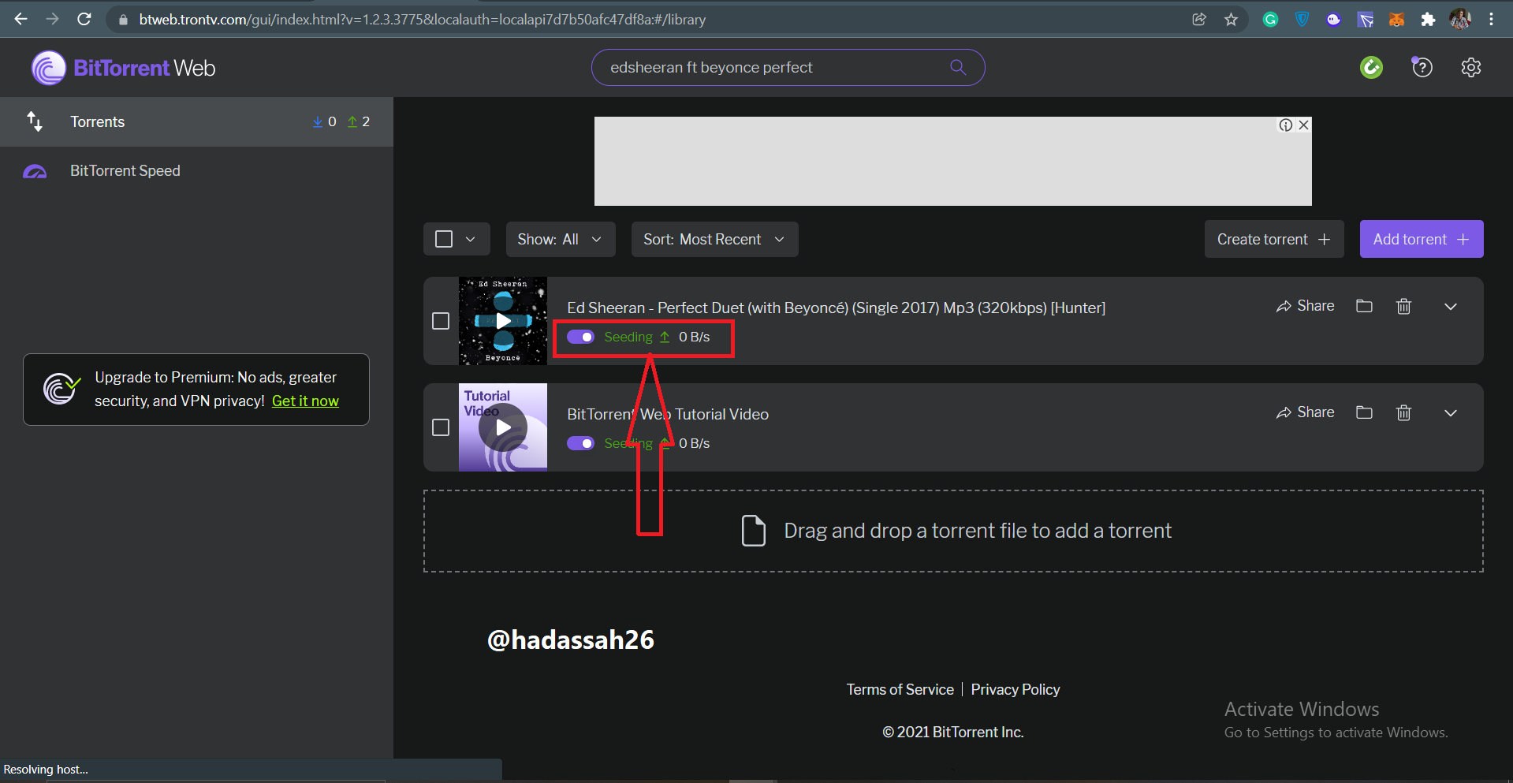Toggle seeding switch for Ed Sheeran torrent
Viewport: 1513px width, 783px height.
[x=581, y=337]
